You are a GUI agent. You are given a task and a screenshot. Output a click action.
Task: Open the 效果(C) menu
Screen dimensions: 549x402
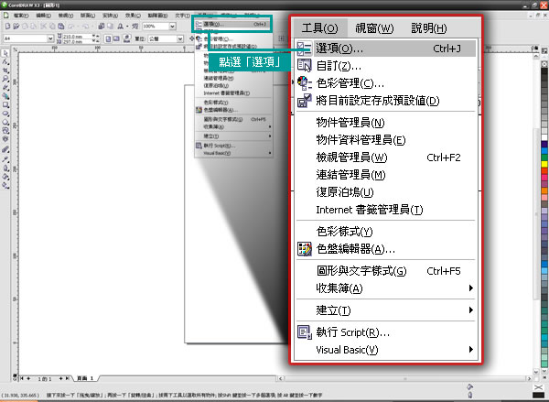(x=133, y=16)
